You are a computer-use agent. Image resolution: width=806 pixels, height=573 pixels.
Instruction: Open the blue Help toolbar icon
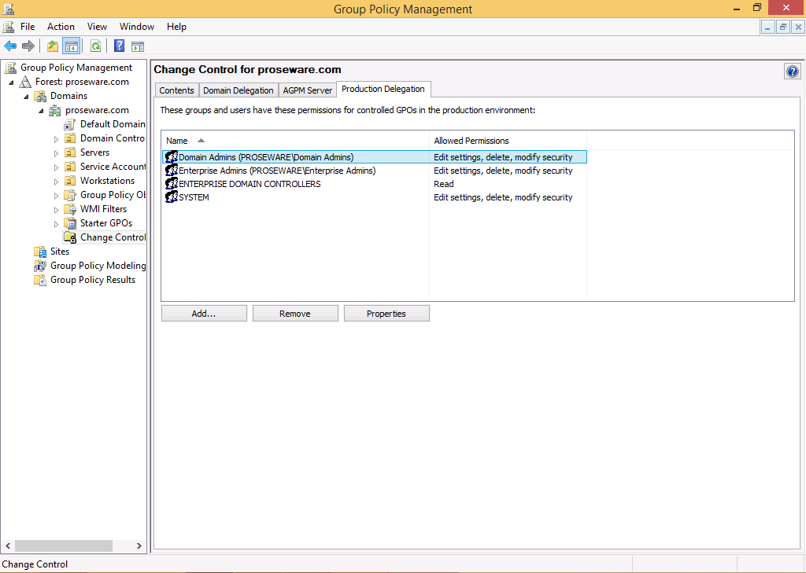(x=120, y=46)
